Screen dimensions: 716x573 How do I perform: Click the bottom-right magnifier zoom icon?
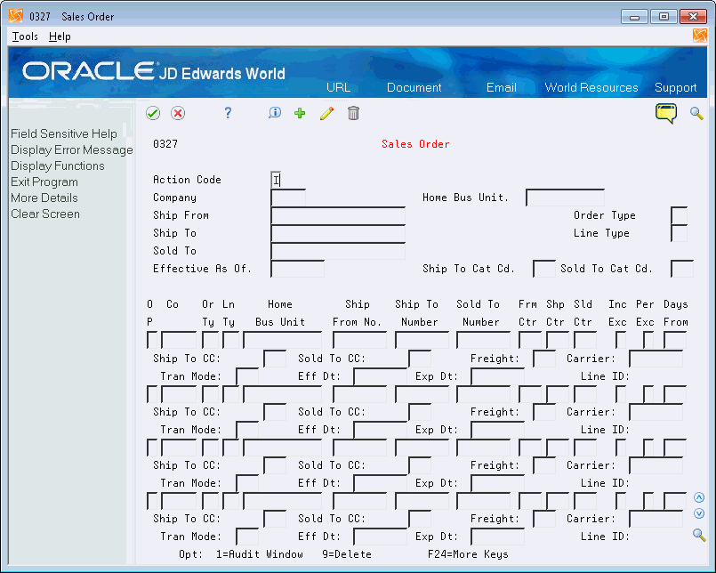(x=699, y=535)
